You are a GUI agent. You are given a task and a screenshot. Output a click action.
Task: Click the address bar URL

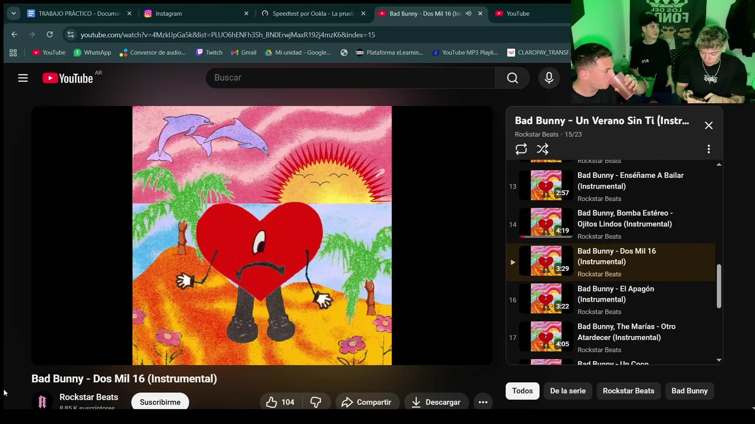(x=228, y=35)
